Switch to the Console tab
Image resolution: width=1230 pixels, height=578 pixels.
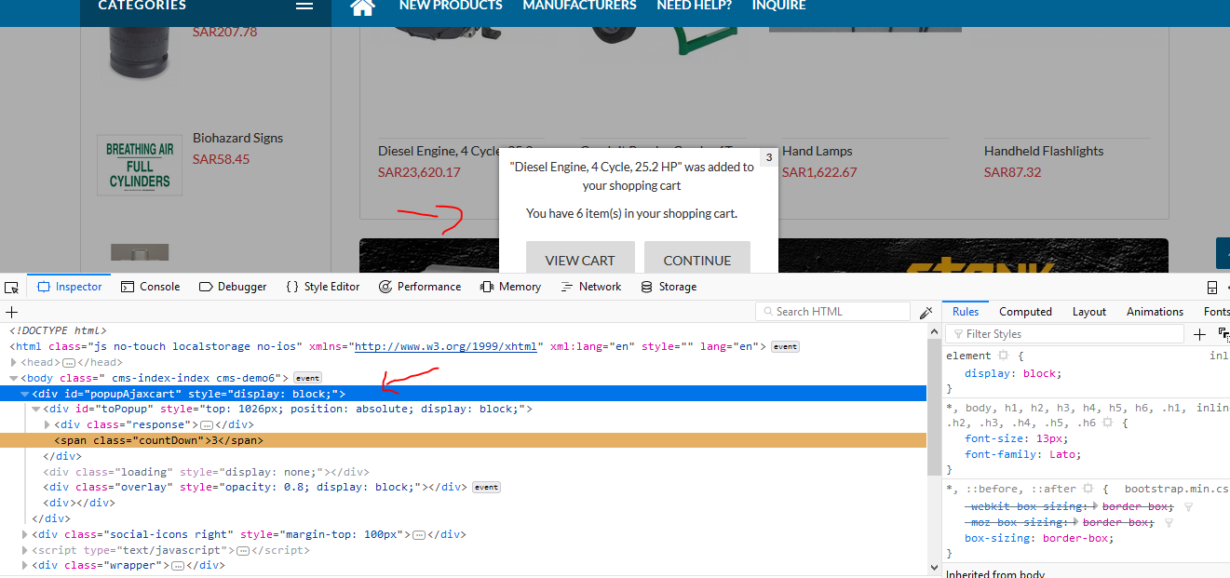click(150, 287)
